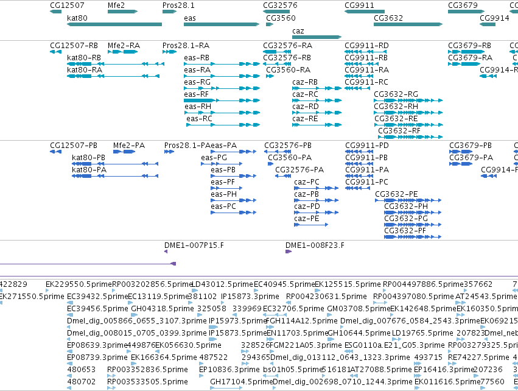Click the eas-RC transcript glyph

click(x=223, y=125)
